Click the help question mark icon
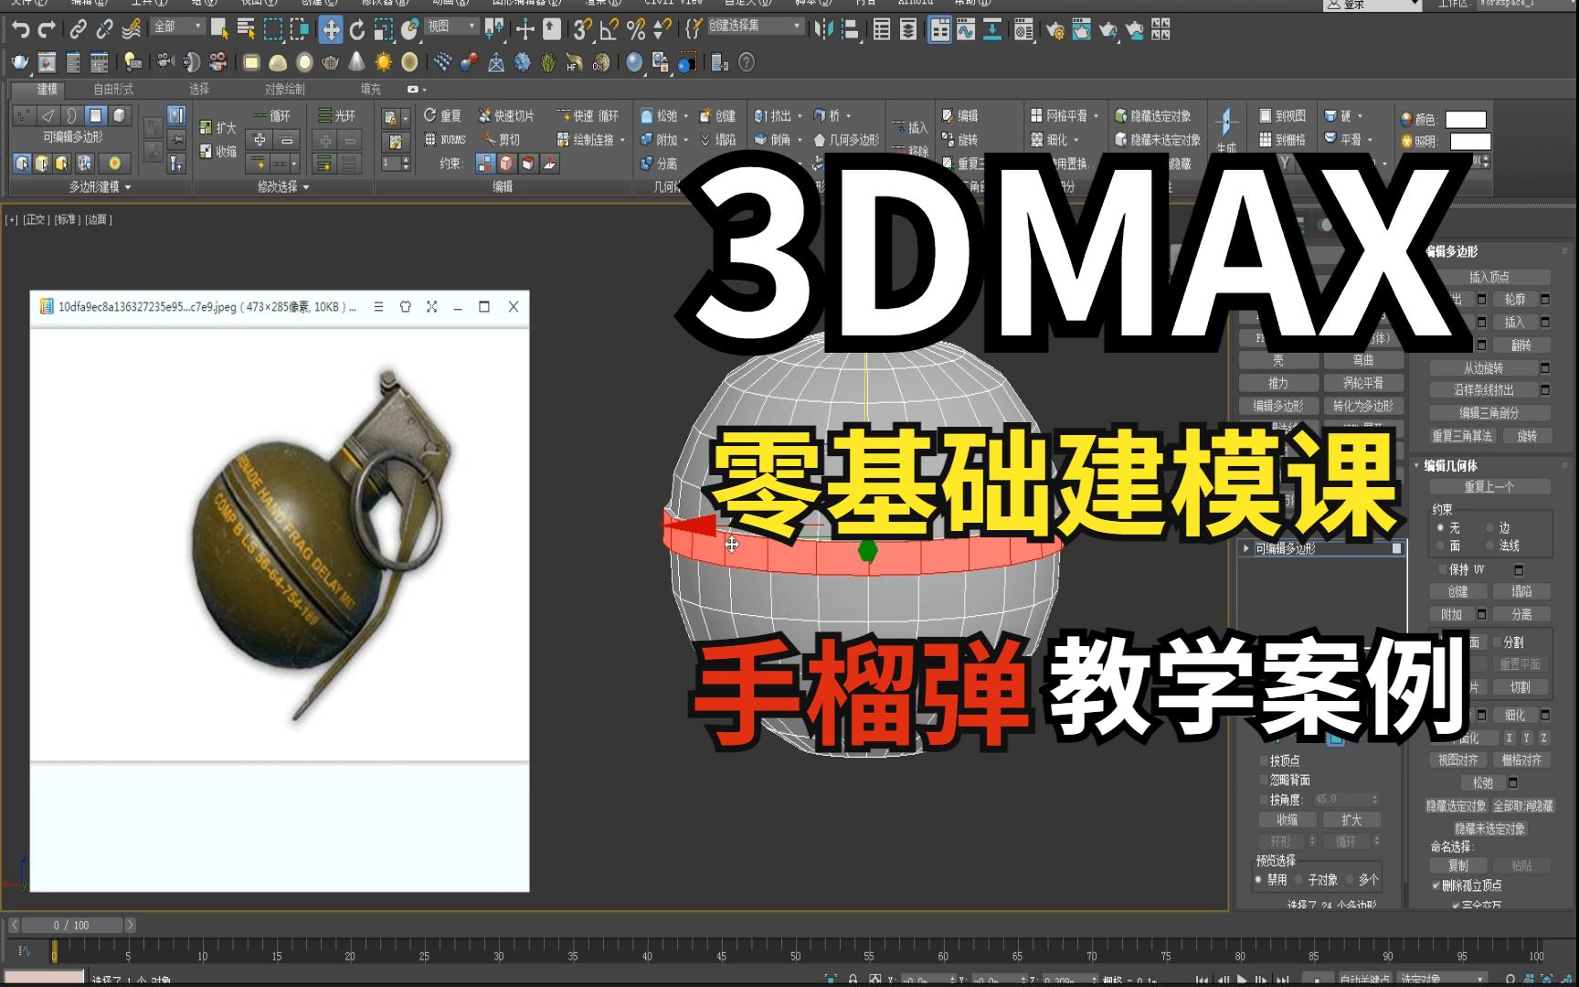 (x=747, y=62)
